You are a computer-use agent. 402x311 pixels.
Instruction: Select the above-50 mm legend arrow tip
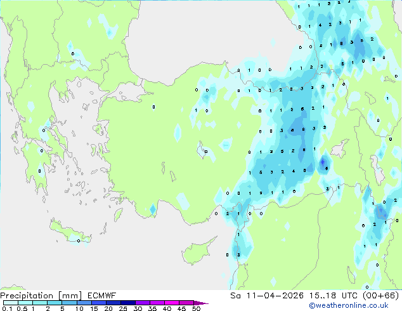coord(201,303)
